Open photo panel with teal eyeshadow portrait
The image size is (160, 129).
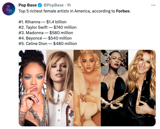(x=32, y=88)
